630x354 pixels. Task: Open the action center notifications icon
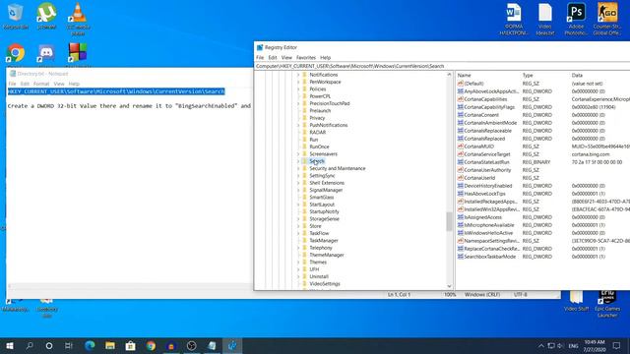point(617,345)
